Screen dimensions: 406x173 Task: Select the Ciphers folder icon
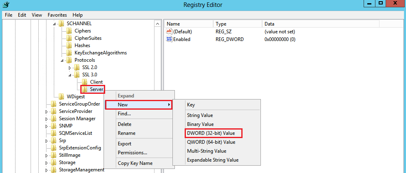click(69, 31)
